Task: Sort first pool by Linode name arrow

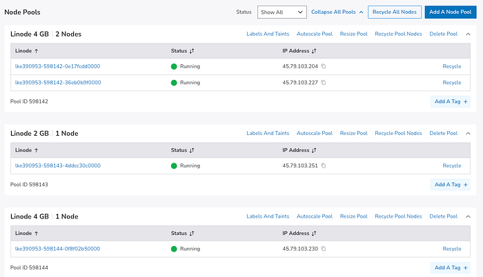Action: [x=36, y=50]
